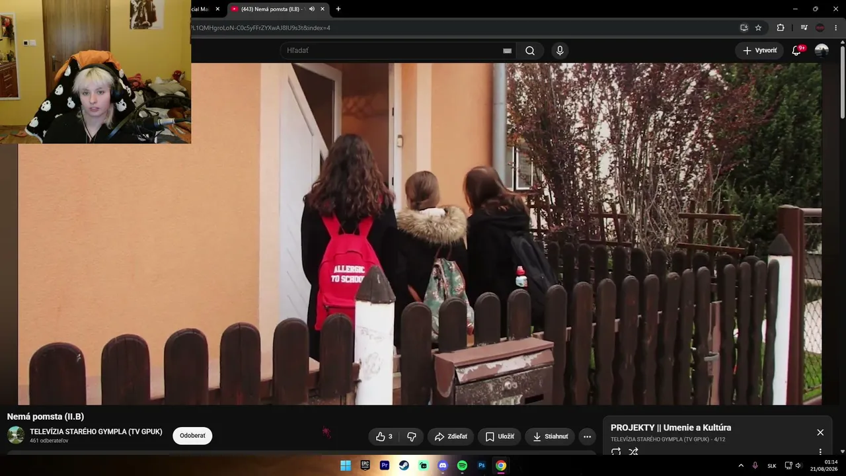846x476 pixels.
Task: Open Steam from the taskbar
Action: click(x=404, y=465)
